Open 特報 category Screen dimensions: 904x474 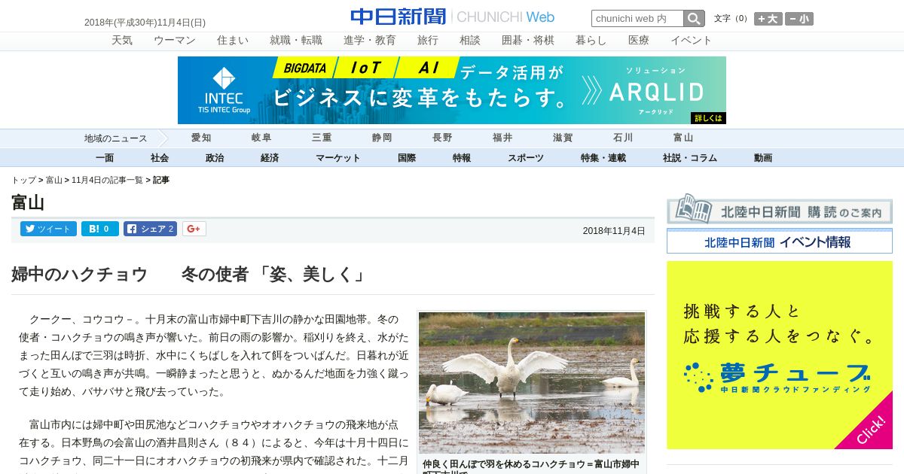462,158
